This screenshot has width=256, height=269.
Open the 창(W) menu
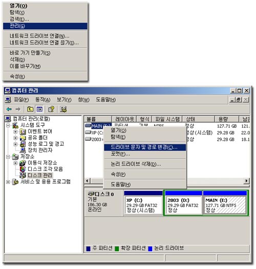(83, 100)
